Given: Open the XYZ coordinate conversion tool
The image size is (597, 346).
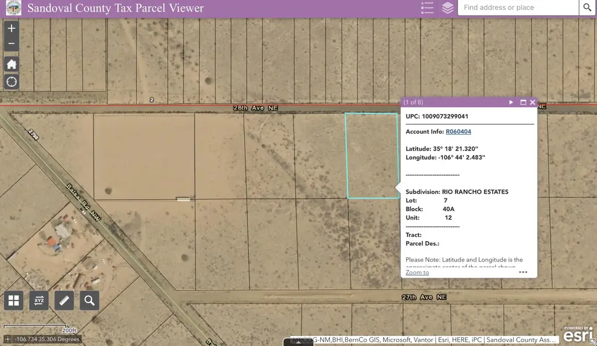Looking at the screenshot, I should coord(39,300).
